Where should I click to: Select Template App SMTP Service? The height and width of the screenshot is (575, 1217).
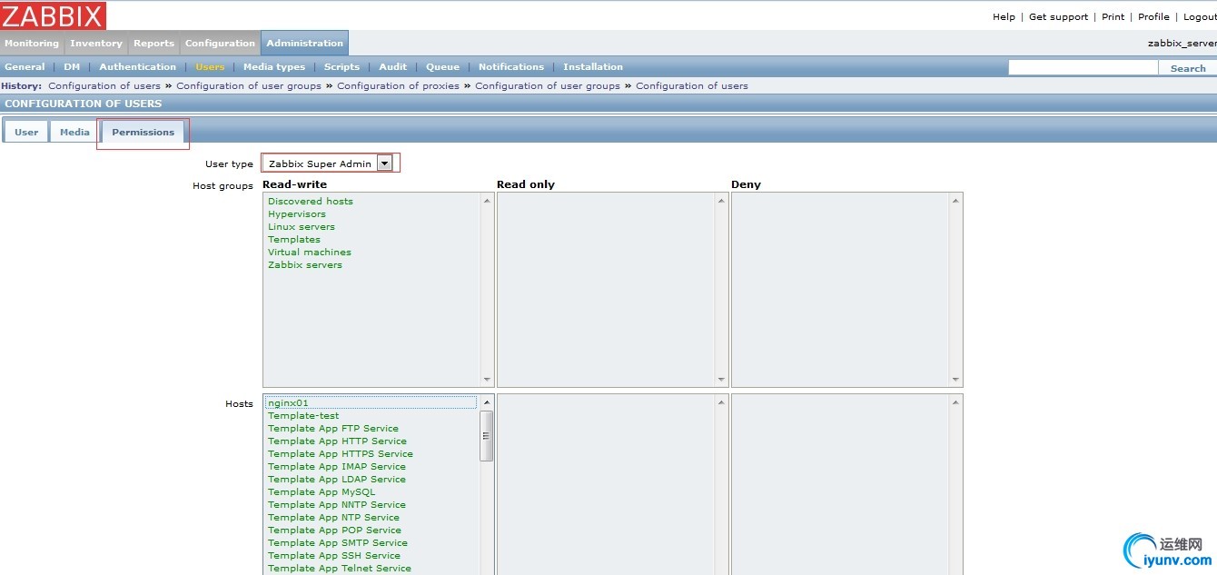point(337,543)
